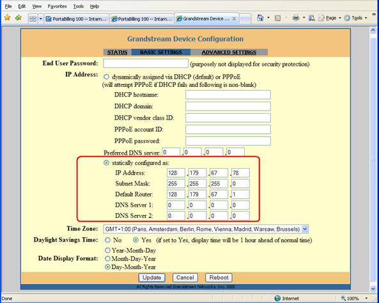The width and height of the screenshot is (379, 303).
Task: Click the scrollbar up arrow
Action: pyautogui.click(x=373, y=30)
